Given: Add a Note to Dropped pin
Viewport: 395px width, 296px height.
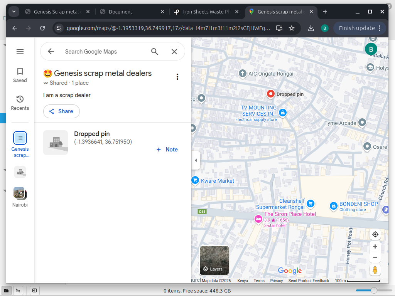Looking at the screenshot, I should pos(167,150).
